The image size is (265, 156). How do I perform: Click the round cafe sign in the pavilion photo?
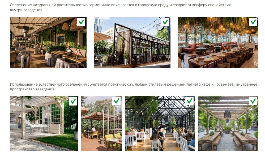159,26
